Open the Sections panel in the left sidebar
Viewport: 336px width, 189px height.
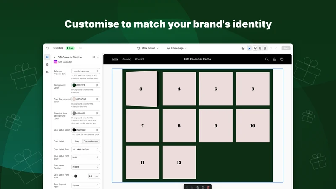coord(47,57)
